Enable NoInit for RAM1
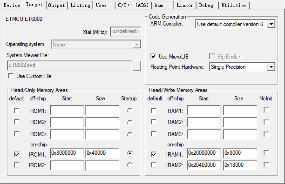This screenshot has width=285, height=184. 266,110
